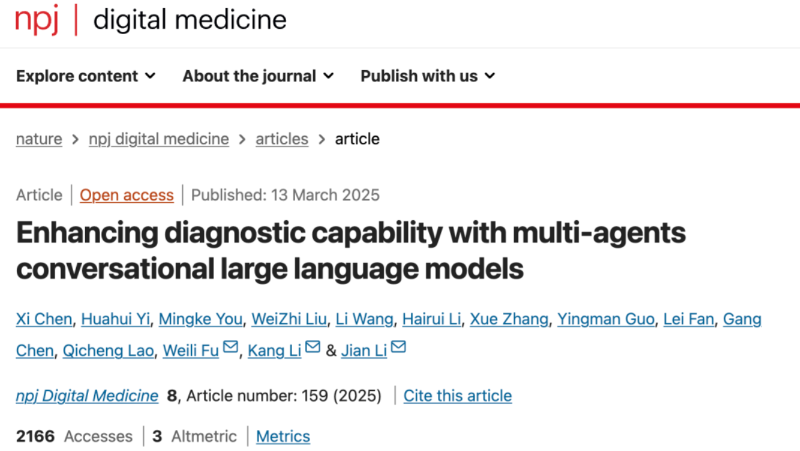
Task: Expand the Explore content menu
Action: pos(86,76)
